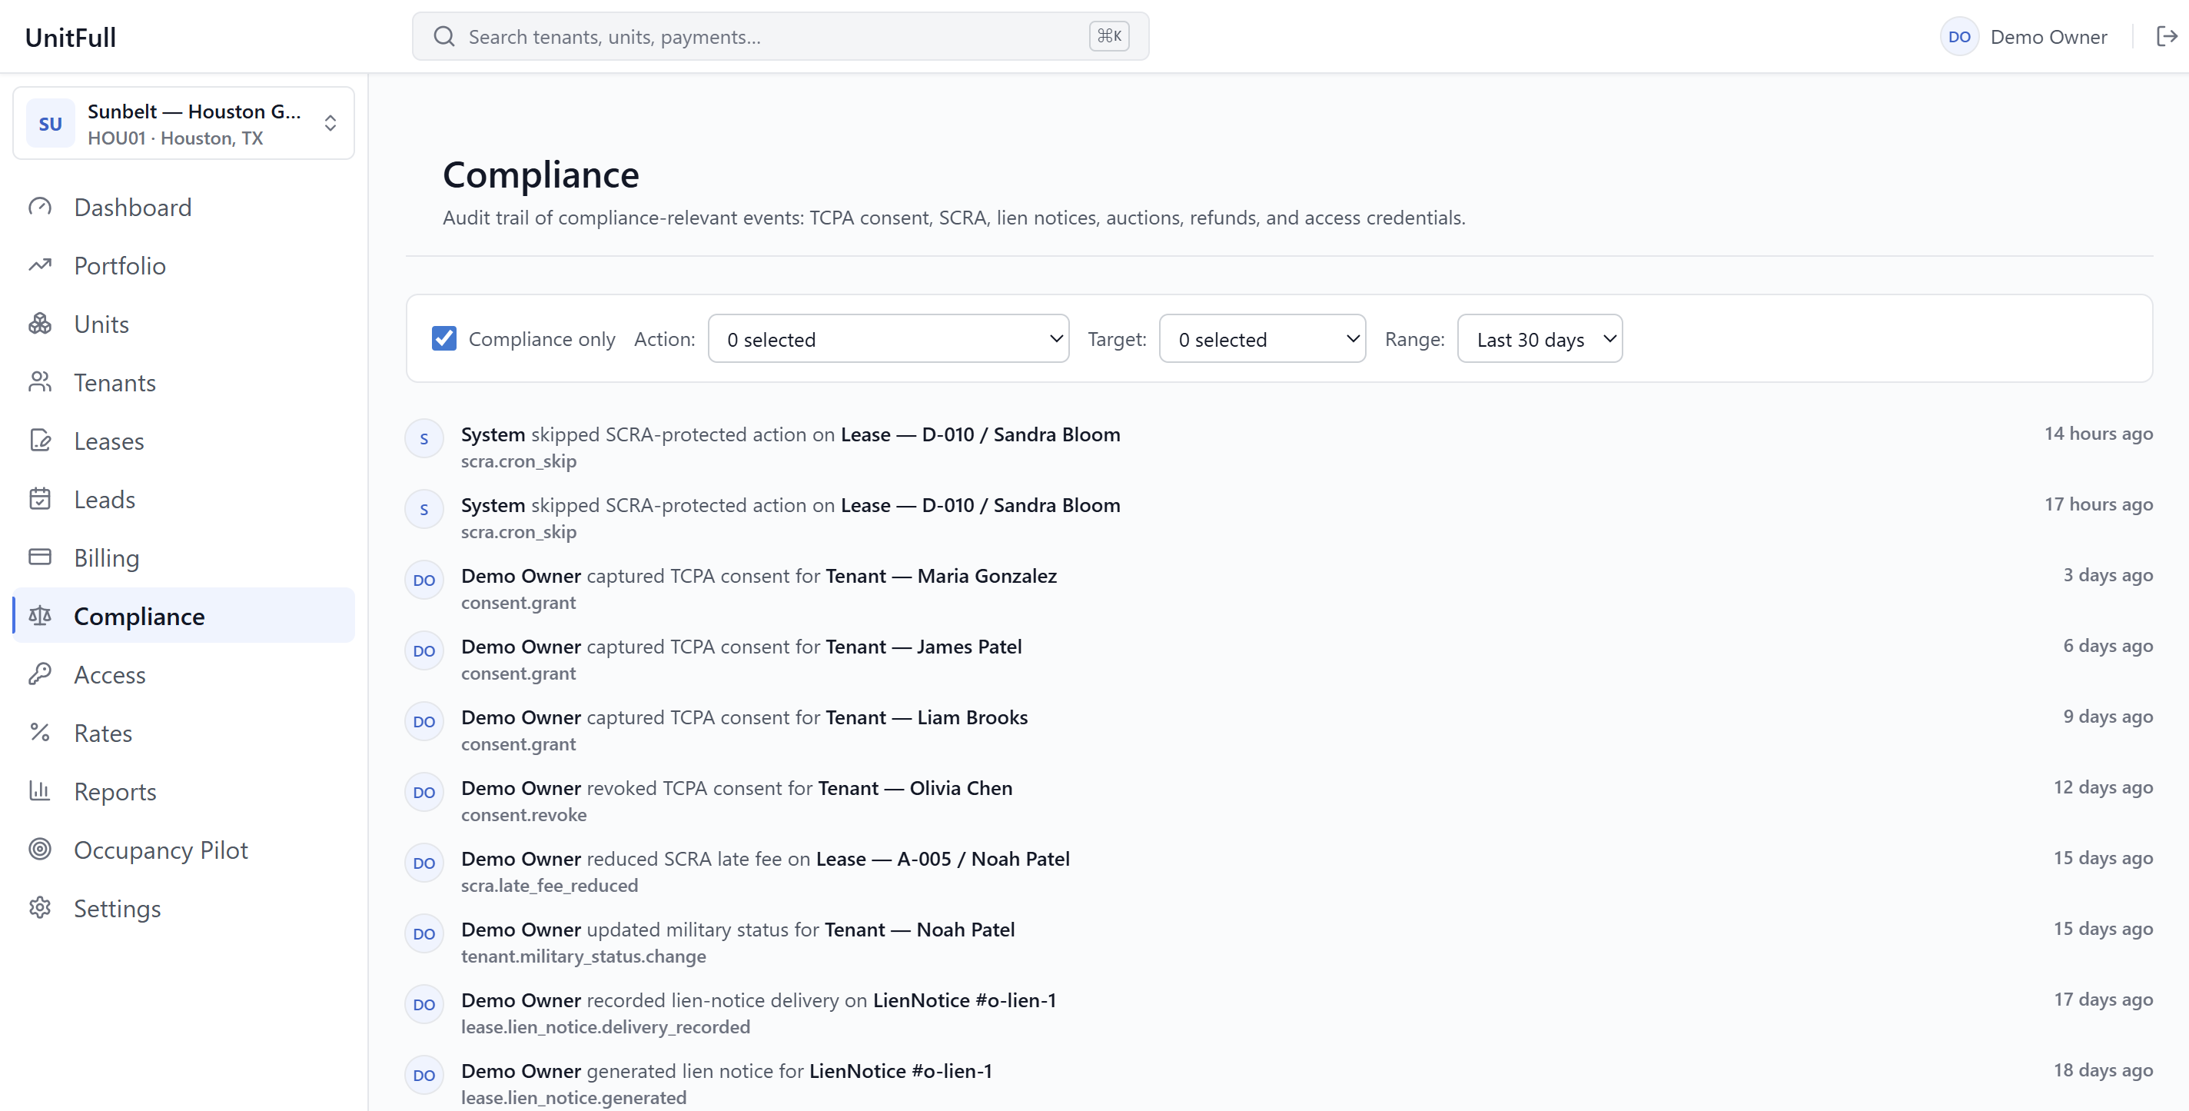Screen dimensions: 2189x1111
Task: Open the Reports menu item
Action: coord(184,791)
